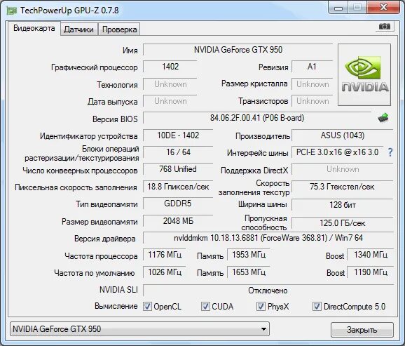Select the graphics processor value 1402
Screen dimensions: 405x346
pos(170,67)
